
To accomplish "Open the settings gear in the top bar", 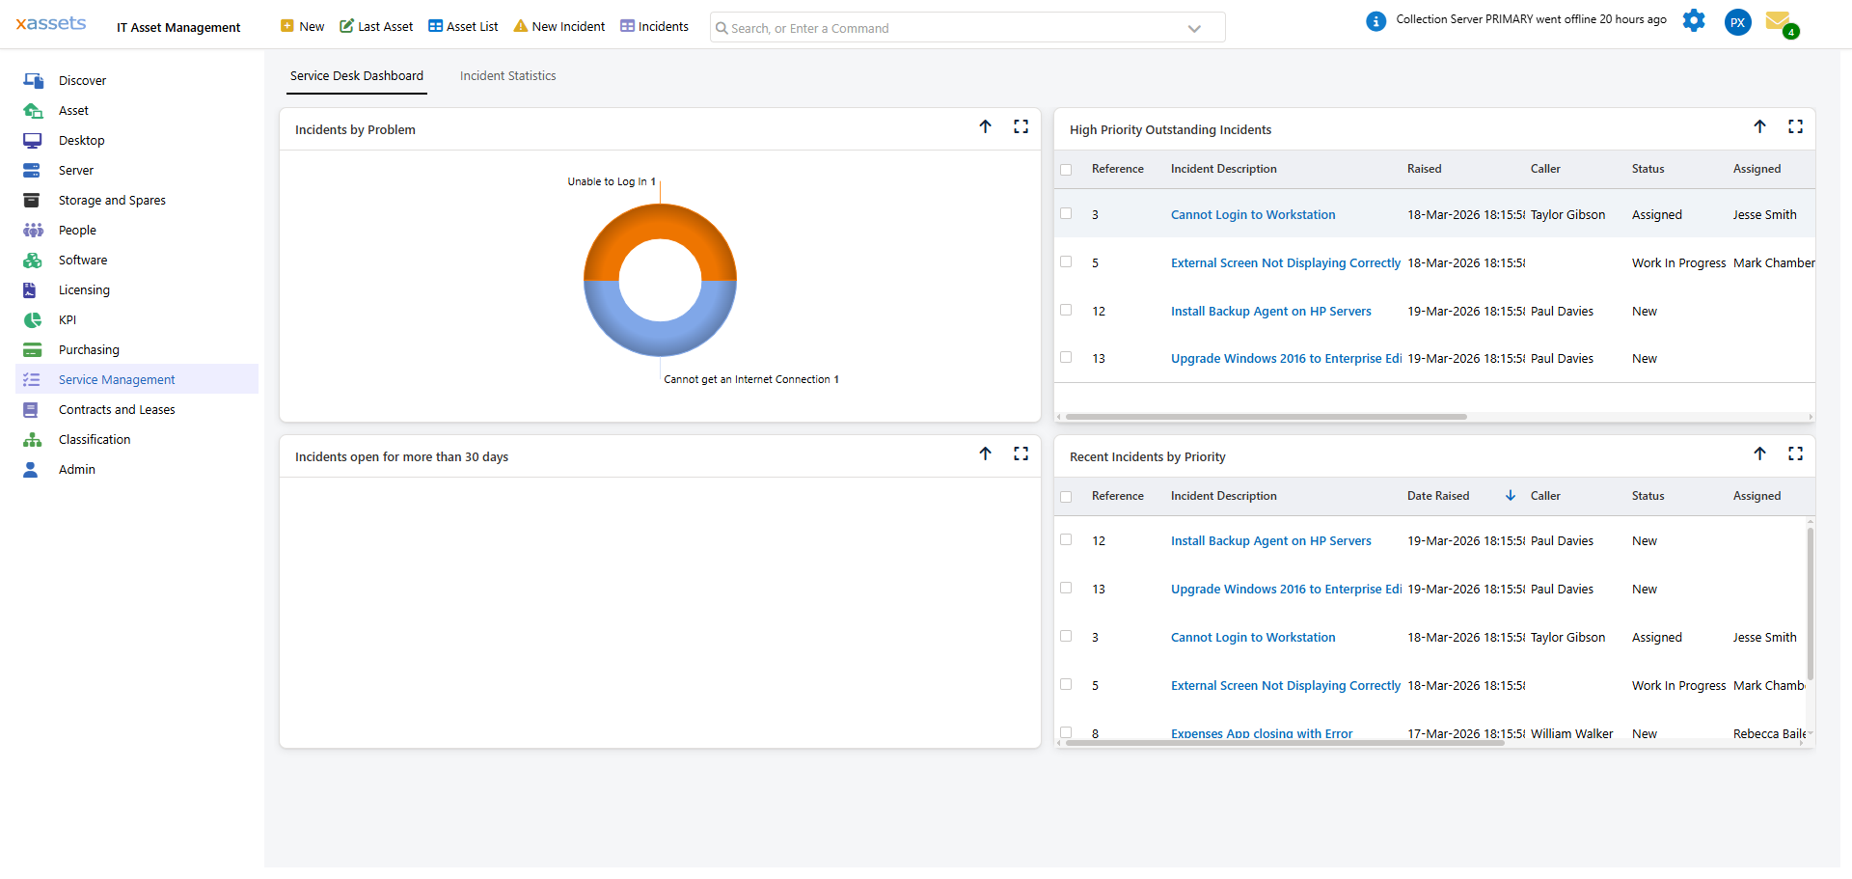I will pyautogui.click(x=1694, y=20).
